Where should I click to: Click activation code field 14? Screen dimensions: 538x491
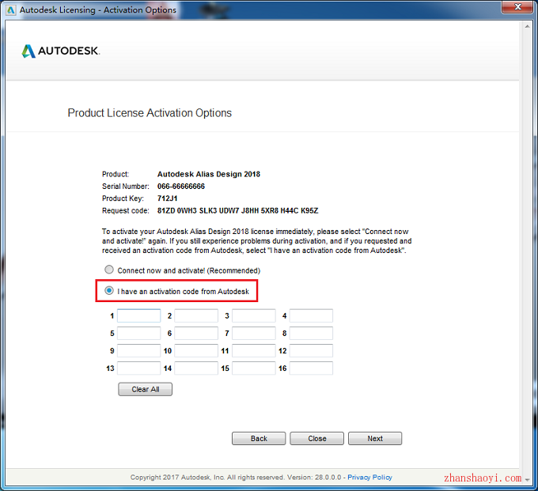[x=196, y=368]
